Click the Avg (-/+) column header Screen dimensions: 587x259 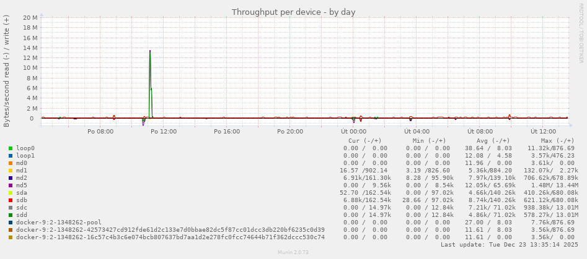493,141
